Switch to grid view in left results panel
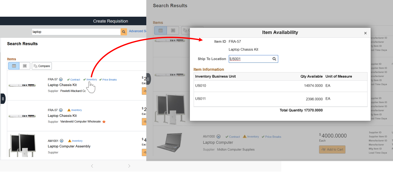This screenshot has width=393, height=174. pyautogui.click(x=25, y=66)
